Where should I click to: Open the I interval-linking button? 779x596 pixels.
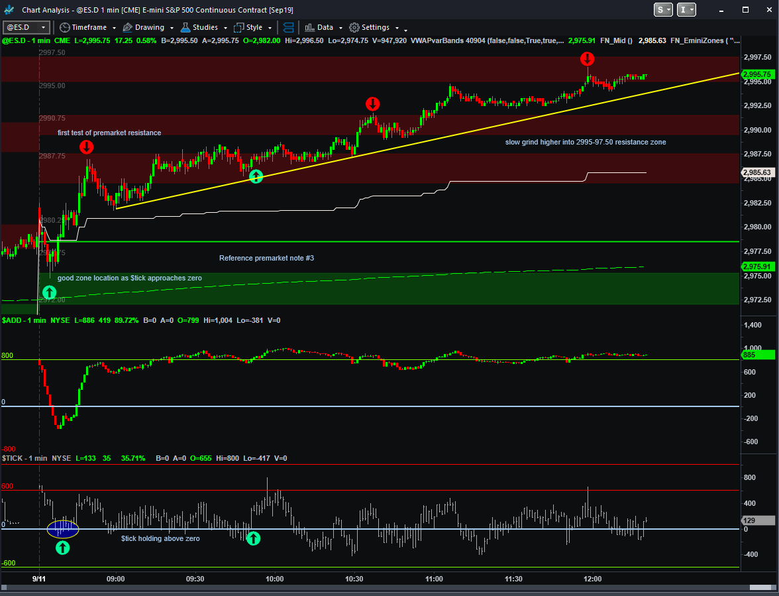(686, 9)
